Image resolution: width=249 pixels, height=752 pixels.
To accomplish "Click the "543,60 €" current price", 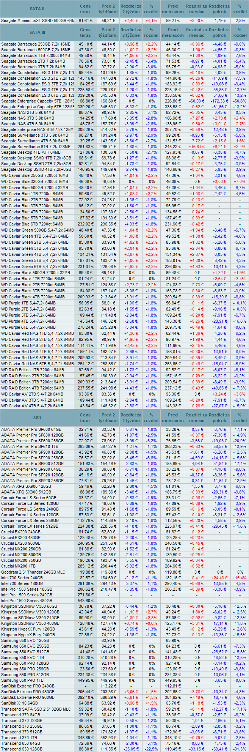I will coord(85,601).
